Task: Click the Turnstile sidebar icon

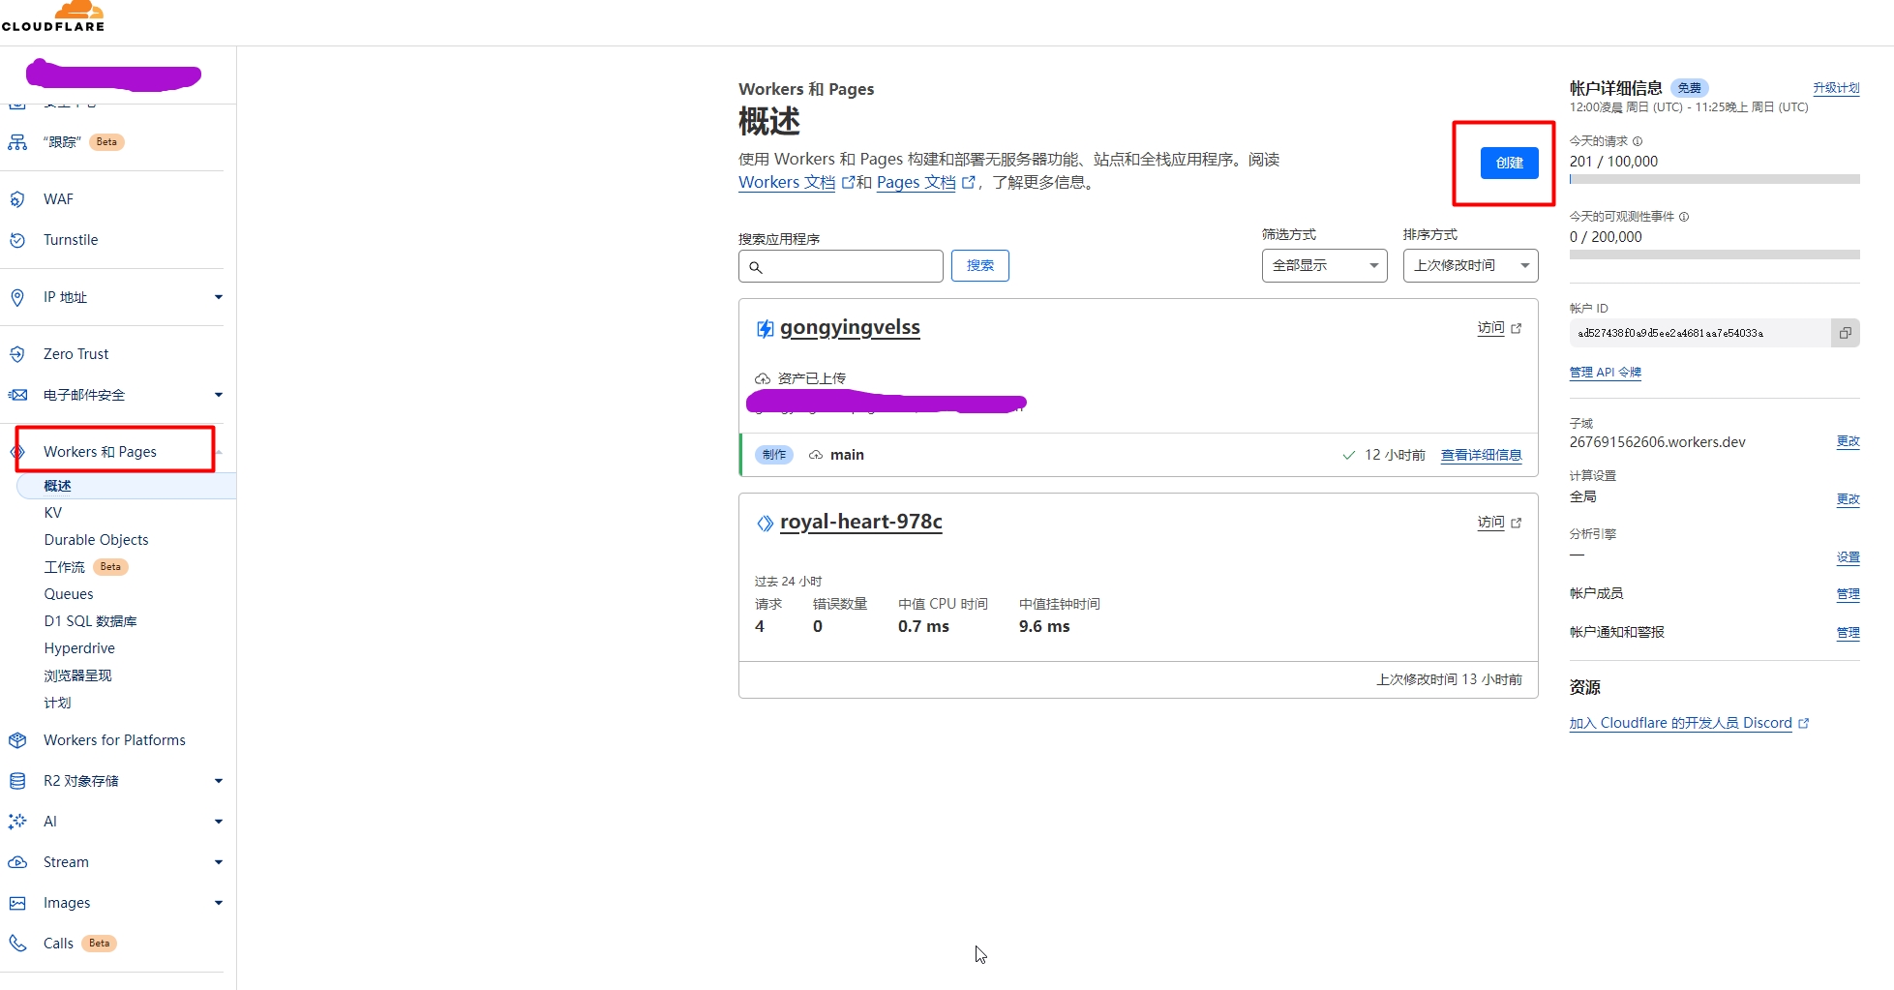Action: point(17,240)
